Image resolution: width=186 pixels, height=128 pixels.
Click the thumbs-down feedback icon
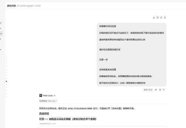[x=157, y=18]
